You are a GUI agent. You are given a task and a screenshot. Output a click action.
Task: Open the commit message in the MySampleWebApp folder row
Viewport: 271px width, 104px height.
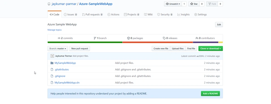point(125,63)
